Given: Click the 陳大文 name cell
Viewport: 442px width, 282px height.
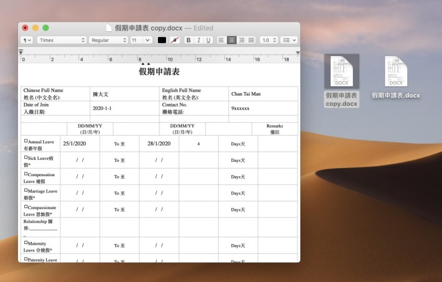Looking at the screenshot, I should click(x=125, y=94).
